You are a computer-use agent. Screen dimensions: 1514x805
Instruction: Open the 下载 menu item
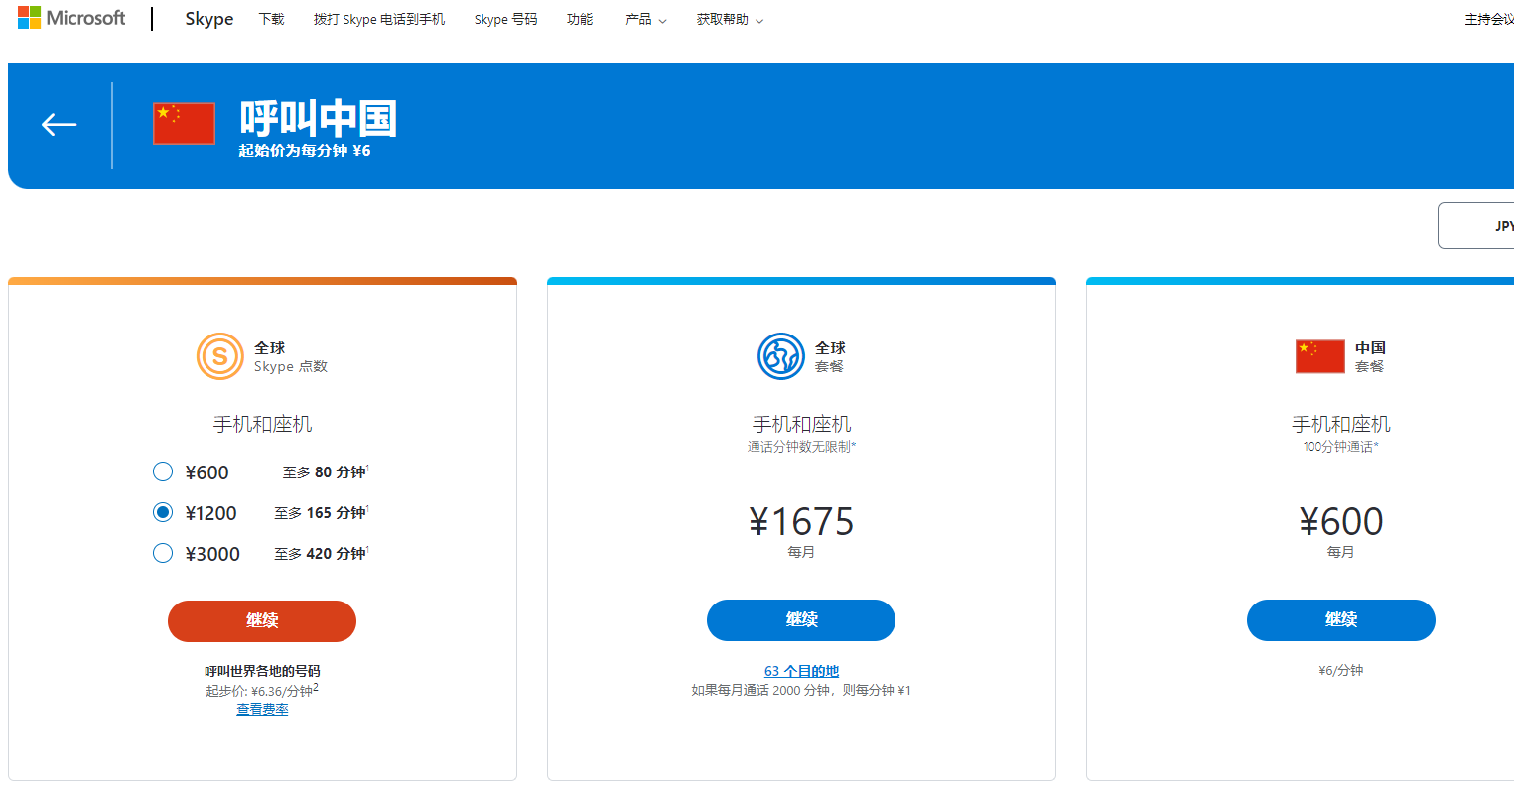(x=271, y=19)
